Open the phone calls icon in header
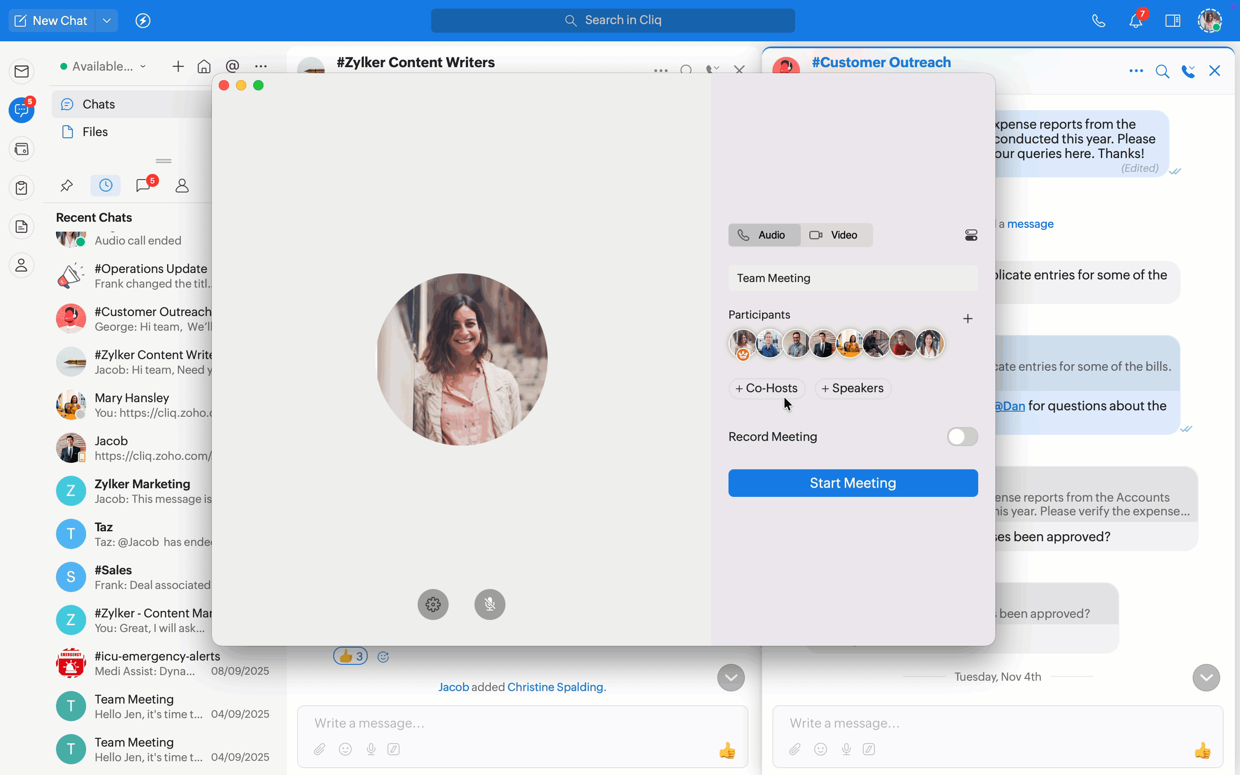 tap(1099, 21)
